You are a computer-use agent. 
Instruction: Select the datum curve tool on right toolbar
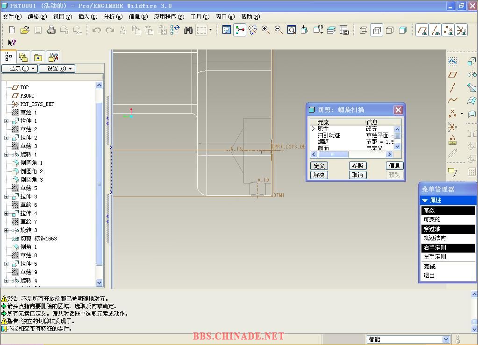[x=453, y=100]
